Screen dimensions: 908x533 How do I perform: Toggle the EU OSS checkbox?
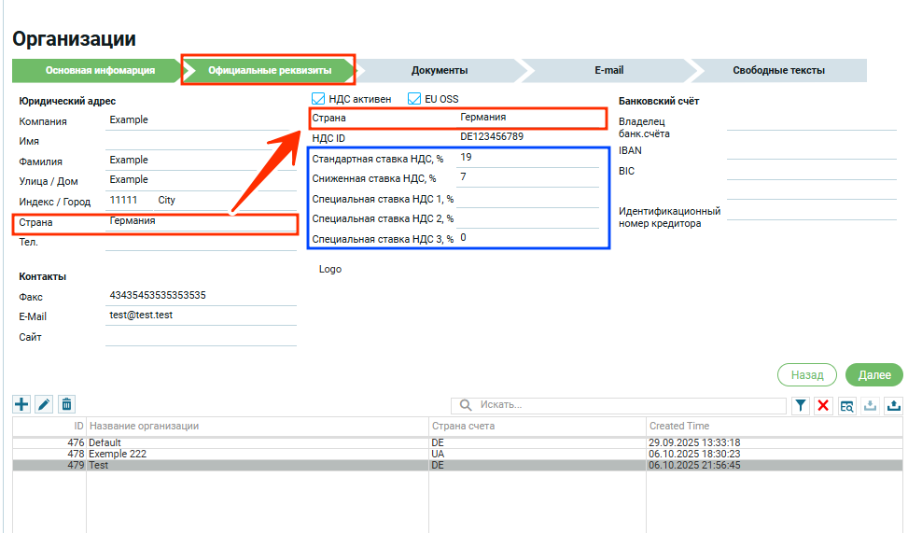(x=415, y=99)
